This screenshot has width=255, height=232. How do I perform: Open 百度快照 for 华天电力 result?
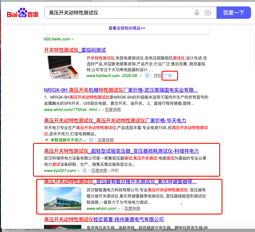[106, 140]
